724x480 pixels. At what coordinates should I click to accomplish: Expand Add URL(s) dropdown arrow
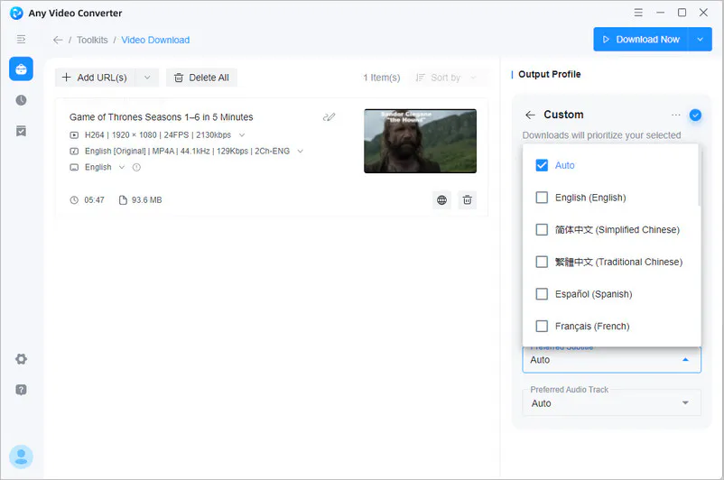[x=147, y=78]
